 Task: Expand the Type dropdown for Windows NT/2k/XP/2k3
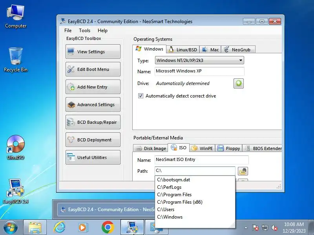[199, 60]
